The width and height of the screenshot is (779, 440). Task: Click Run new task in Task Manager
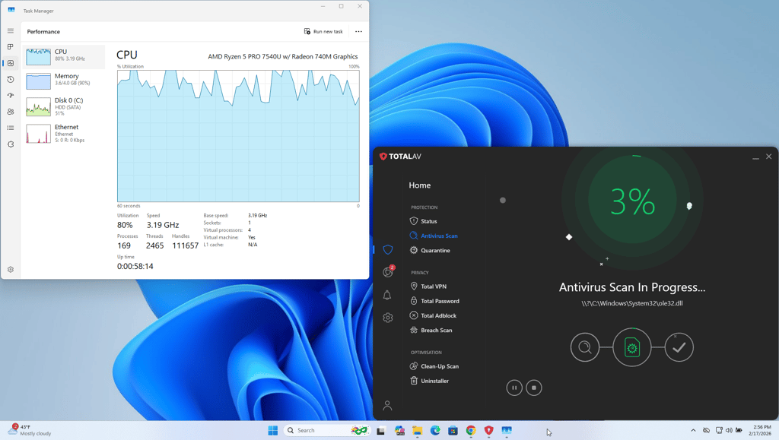coord(323,31)
